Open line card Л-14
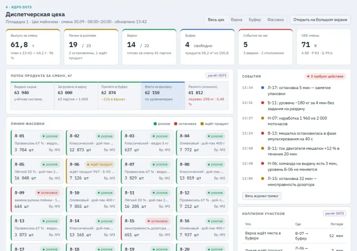357x251 pixels. tap(92, 228)
